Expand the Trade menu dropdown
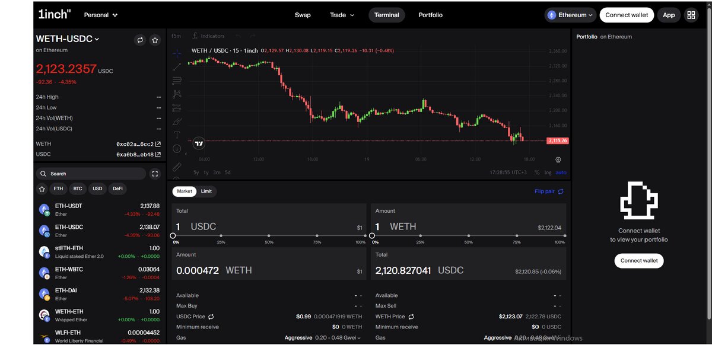Screen dimensions: 712x345 coord(342,15)
